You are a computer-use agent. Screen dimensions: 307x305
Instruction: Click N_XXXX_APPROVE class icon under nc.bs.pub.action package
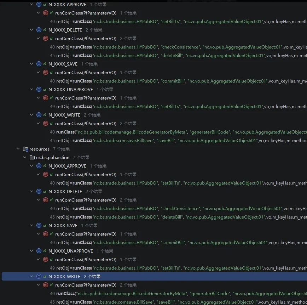click(x=39, y=166)
